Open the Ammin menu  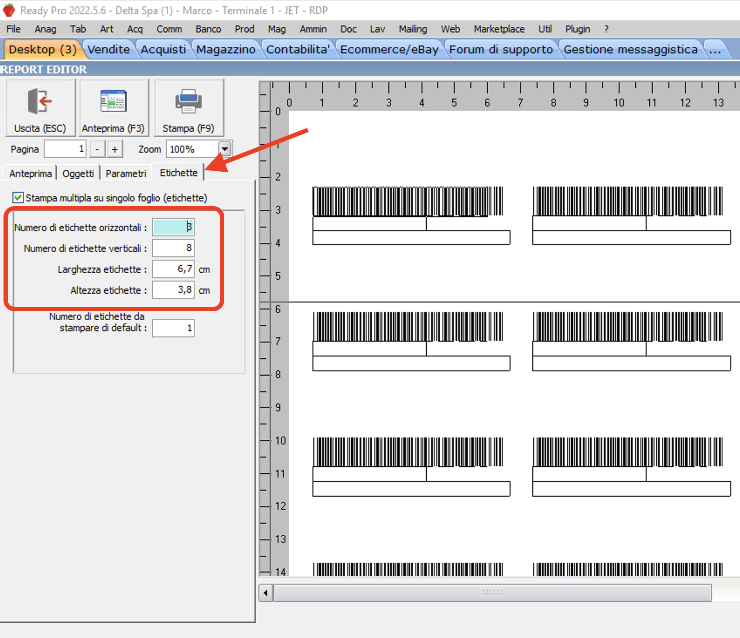point(313,29)
